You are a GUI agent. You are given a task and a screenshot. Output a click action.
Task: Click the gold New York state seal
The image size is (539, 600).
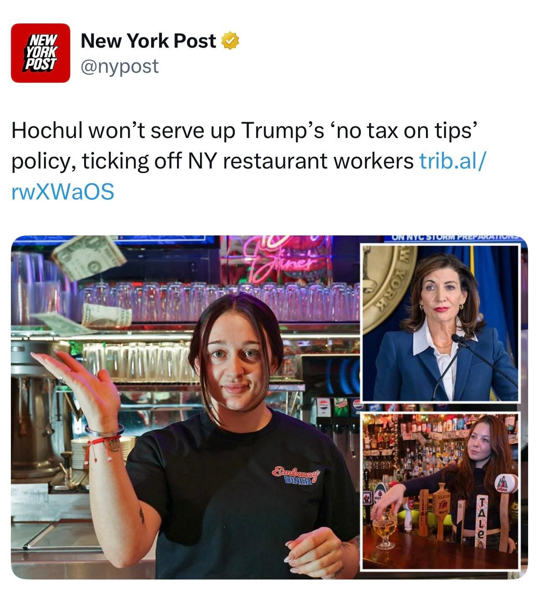coord(388,288)
